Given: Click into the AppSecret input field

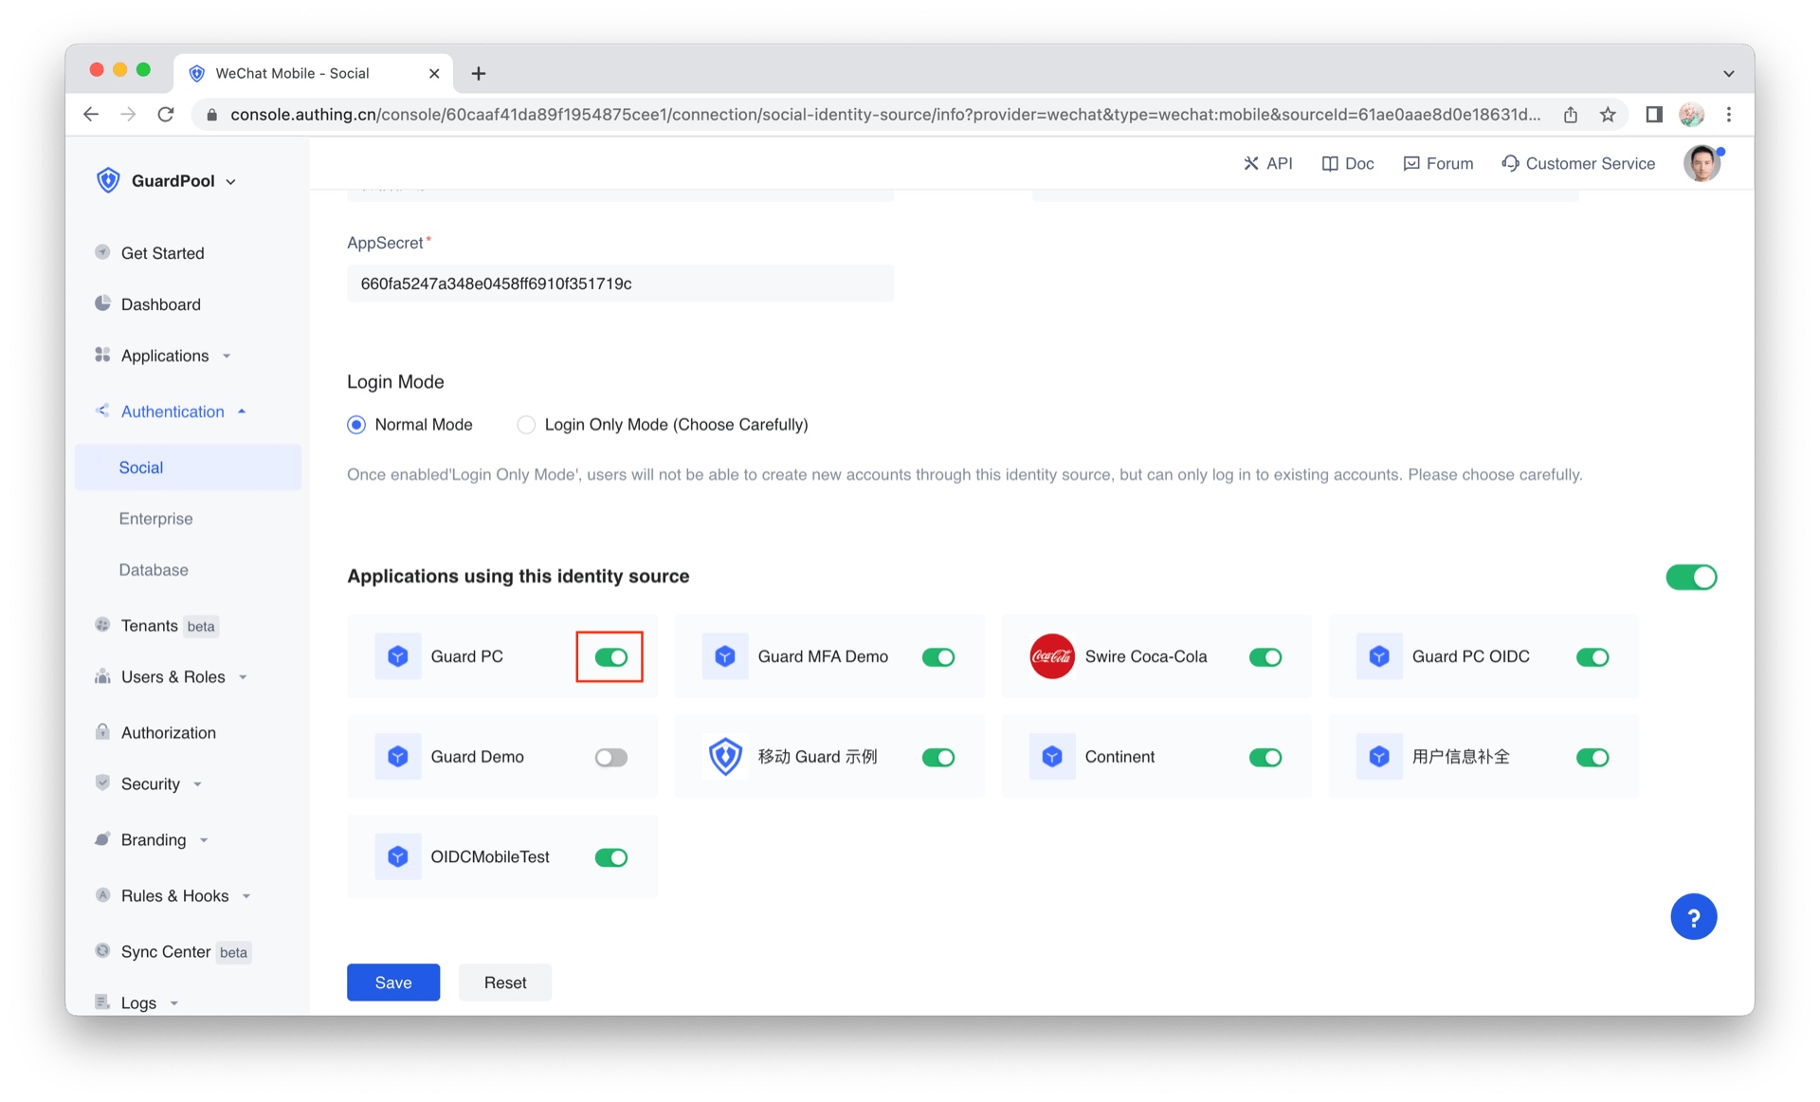Looking at the screenshot, I should (x=619, y=284).
